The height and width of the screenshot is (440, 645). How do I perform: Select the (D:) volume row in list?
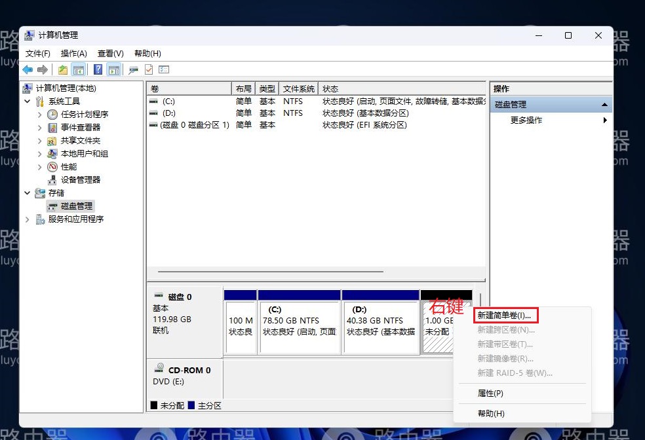point(316,113)
